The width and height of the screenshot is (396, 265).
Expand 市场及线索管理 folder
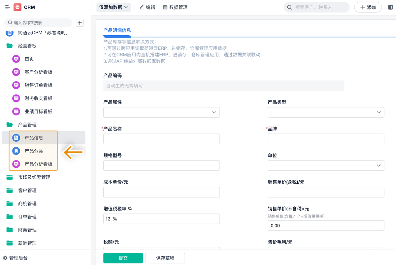[34, 177]
